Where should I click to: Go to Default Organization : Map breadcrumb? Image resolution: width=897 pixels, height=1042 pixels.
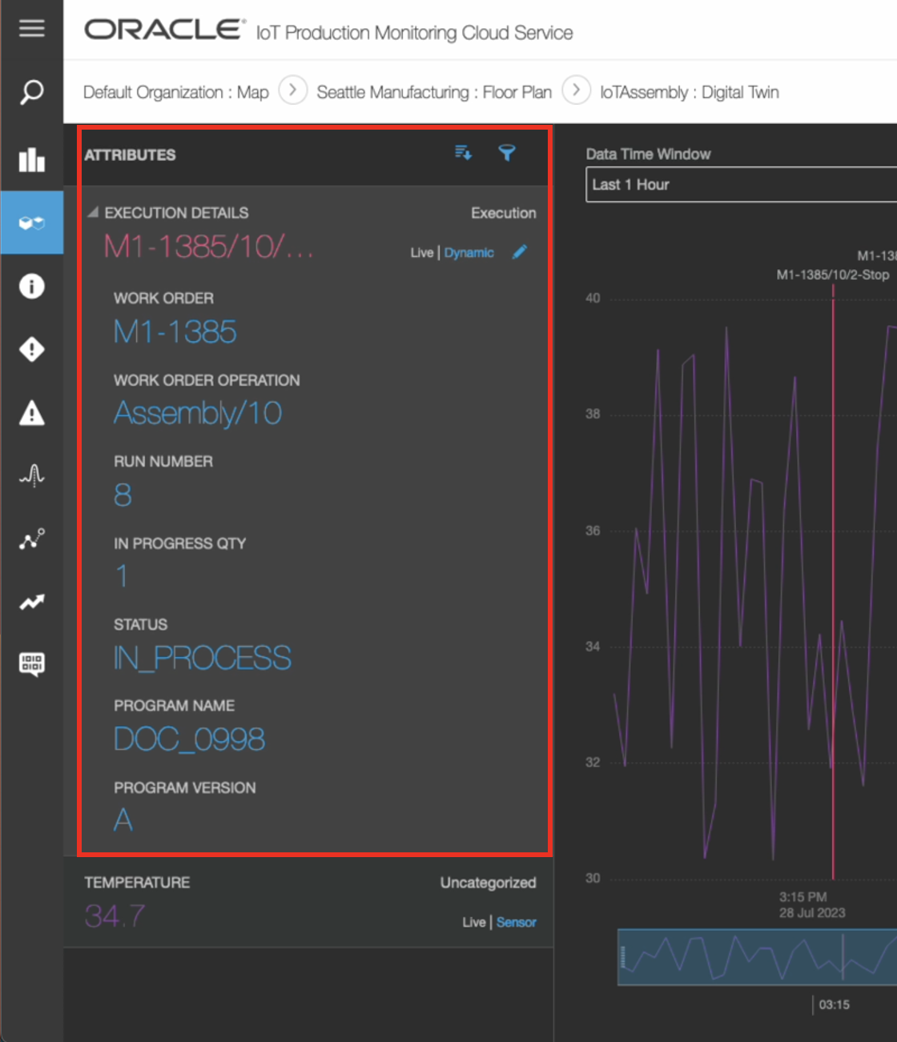[x=176, y=92]
